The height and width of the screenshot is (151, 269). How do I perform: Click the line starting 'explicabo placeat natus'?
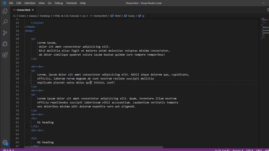tap(76, 83)
